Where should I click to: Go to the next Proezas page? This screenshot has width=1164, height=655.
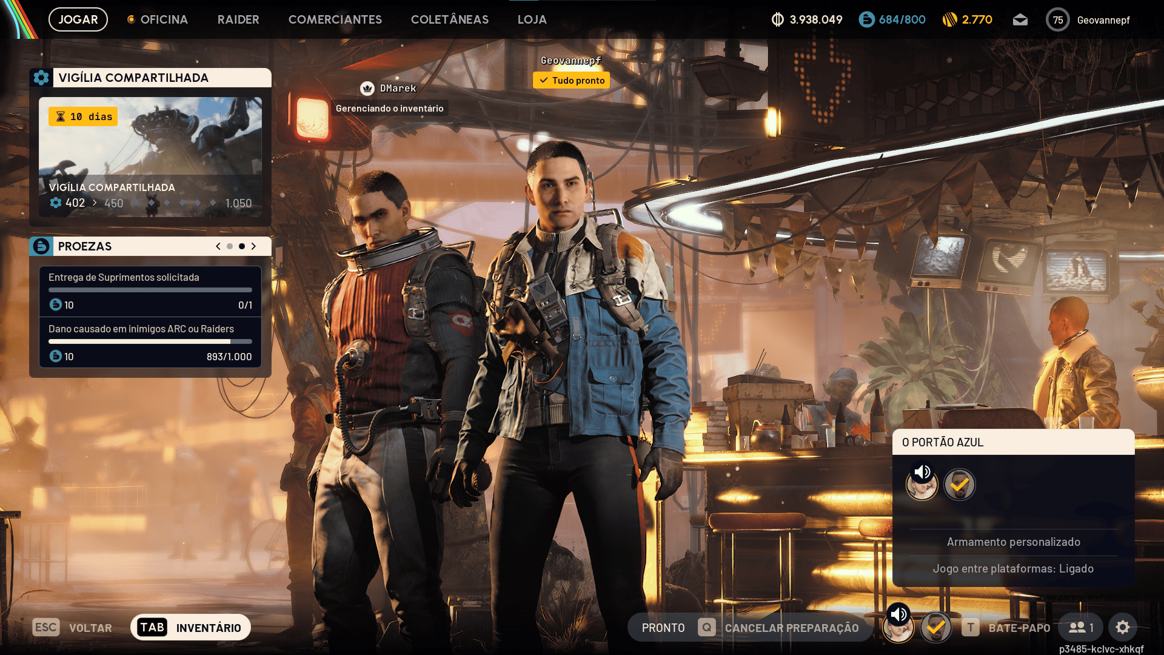[x=253, y=246]
